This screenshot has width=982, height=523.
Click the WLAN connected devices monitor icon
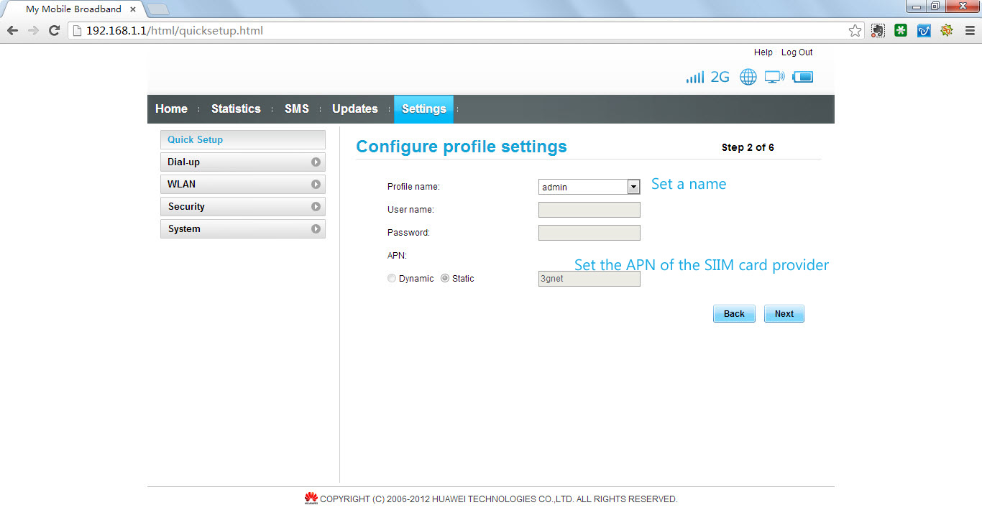774,78
